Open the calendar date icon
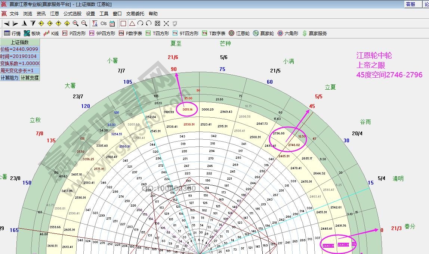Image resolution: width=429 pixels, height=254 pixels. tap(112, 23)
